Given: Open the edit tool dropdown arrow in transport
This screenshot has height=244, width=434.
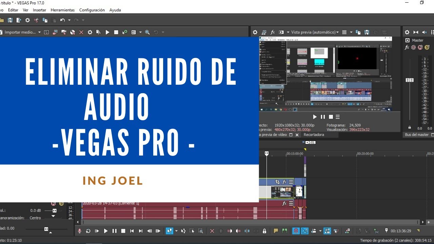Looking at the screenshot, I should [x=176, y=231].
